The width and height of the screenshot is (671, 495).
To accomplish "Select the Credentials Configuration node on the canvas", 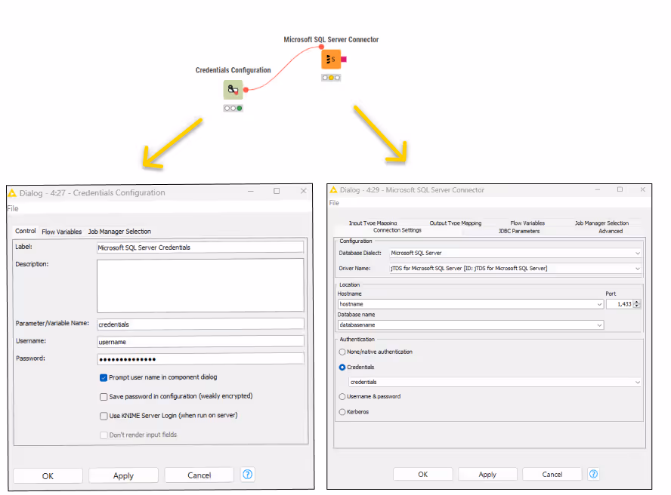I will click(233, 89).
